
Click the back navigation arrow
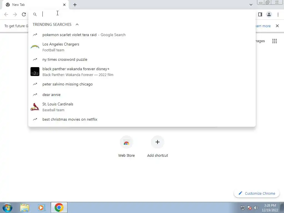(x=6, y=14)
